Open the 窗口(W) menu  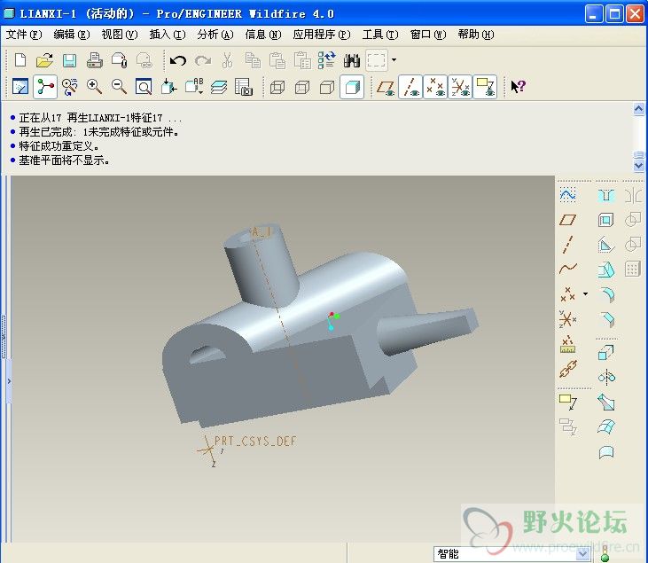coord(428,35)
